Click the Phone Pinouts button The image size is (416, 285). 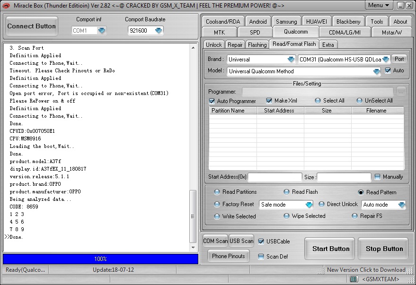click(x=229, y=256)
